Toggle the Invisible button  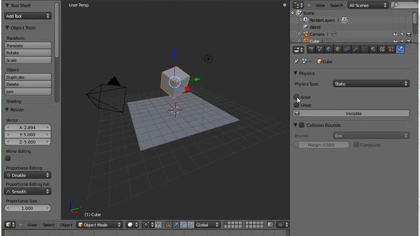pyautogui.click(x=351, y=113)
